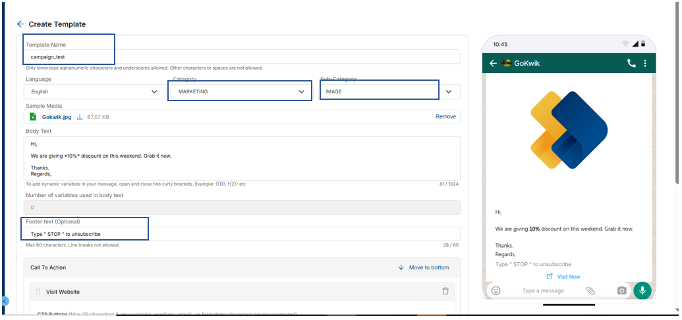Click the Footer text input field
This screenshot has width=682, height=320.
[x=242, y=234]
